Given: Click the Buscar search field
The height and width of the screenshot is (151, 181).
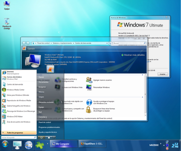Looking at the screenshot, I should [129, 43].
